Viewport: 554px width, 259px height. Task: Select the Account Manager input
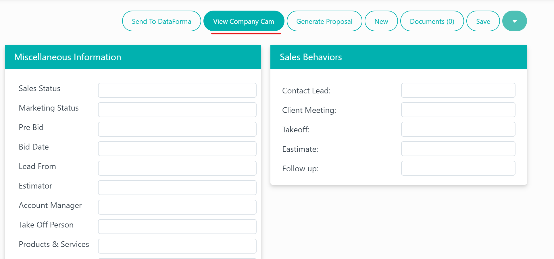177,207
